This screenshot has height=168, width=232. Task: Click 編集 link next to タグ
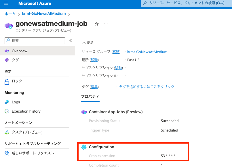(x=94, y=87)
